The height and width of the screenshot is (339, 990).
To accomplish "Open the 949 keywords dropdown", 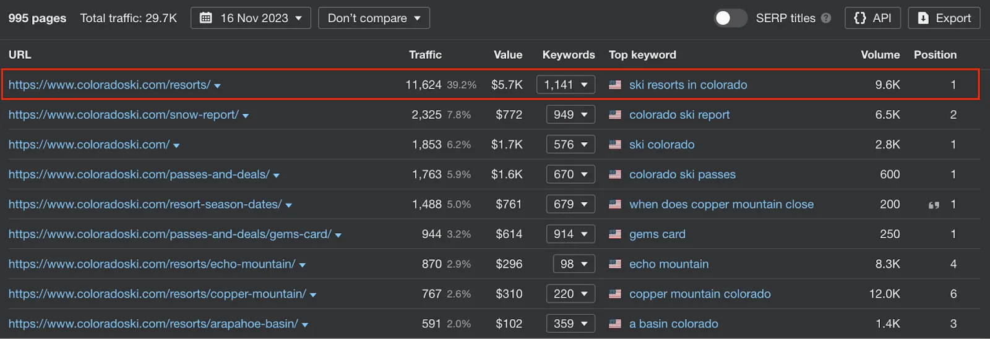I will (x=570, y=114).
